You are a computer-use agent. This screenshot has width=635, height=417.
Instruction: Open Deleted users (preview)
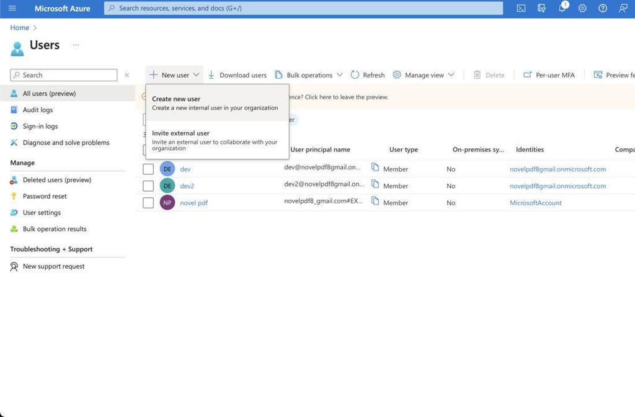(56, 180)
